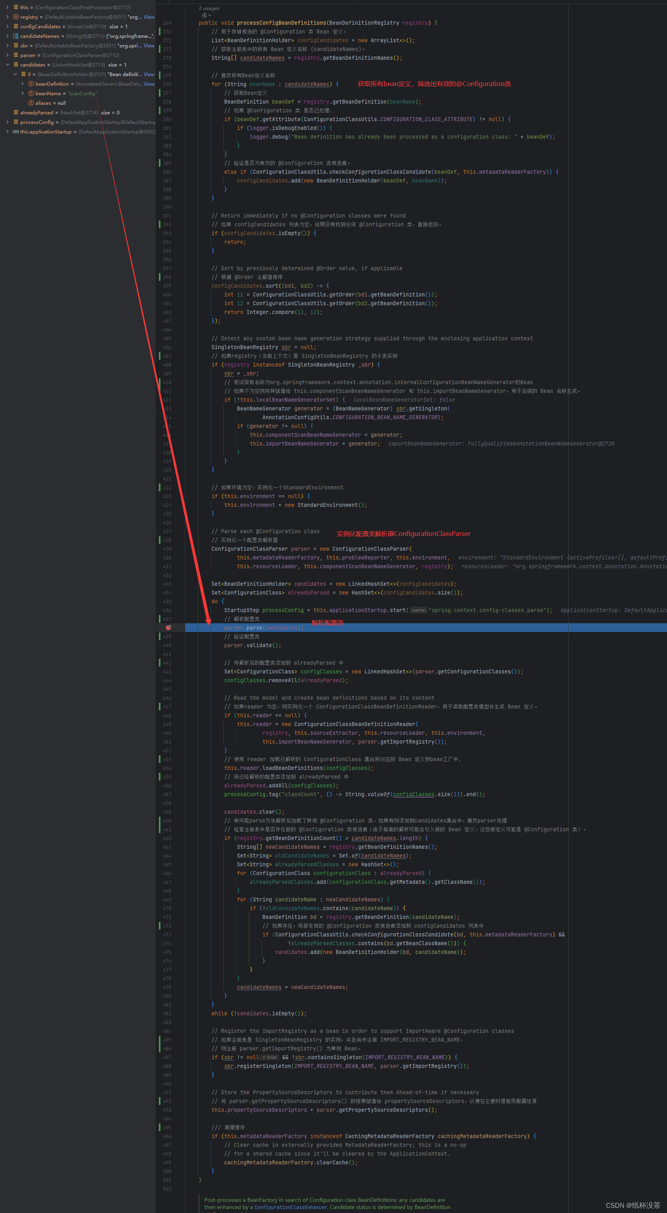Expand the candidateNames array node
The width and height of the screenshot is (667, 1213).
7,36
